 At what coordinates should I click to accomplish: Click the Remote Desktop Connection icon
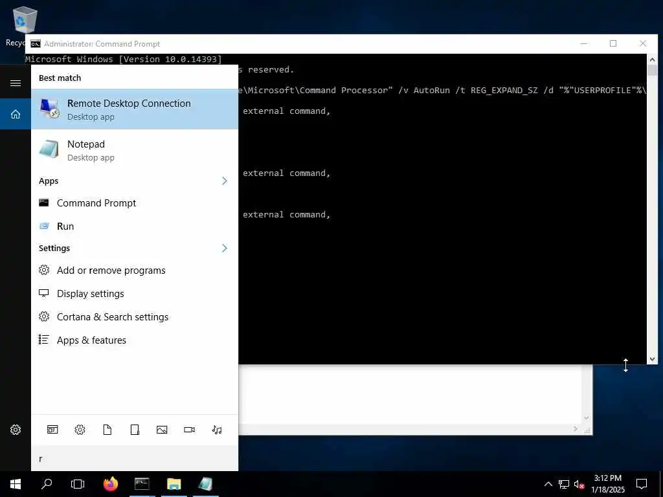point(49,108)
